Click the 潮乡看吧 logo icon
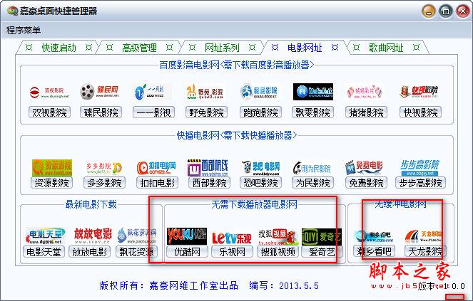The width and height of the screenshot is (473, 301). point(374,236)
